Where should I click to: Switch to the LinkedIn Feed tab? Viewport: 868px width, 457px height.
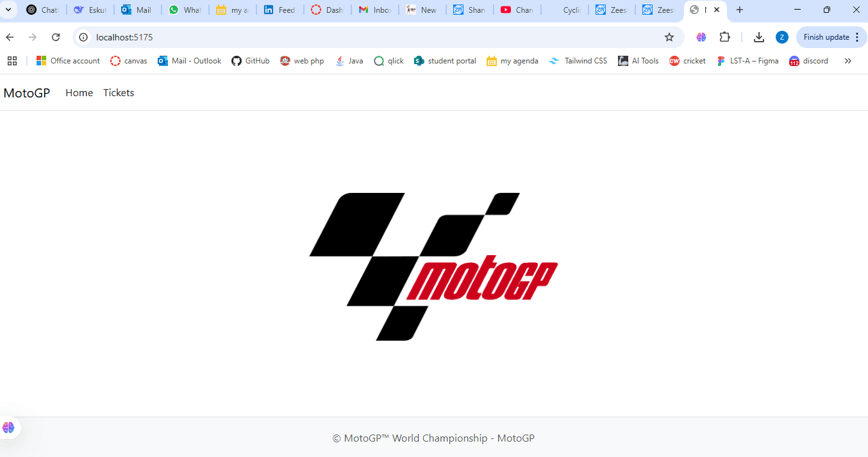tap(280, 10)
